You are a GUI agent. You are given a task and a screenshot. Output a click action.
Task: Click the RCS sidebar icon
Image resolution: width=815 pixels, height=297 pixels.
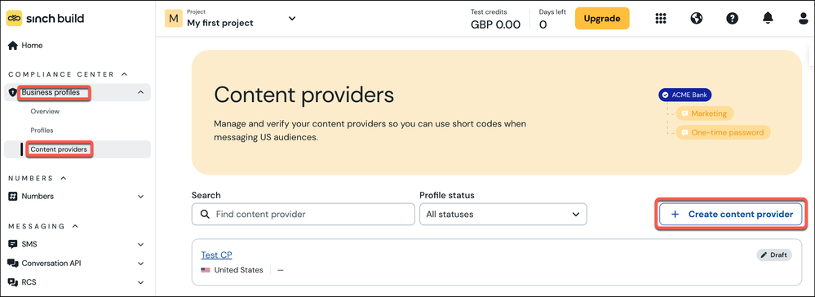(x=13, y=282)
